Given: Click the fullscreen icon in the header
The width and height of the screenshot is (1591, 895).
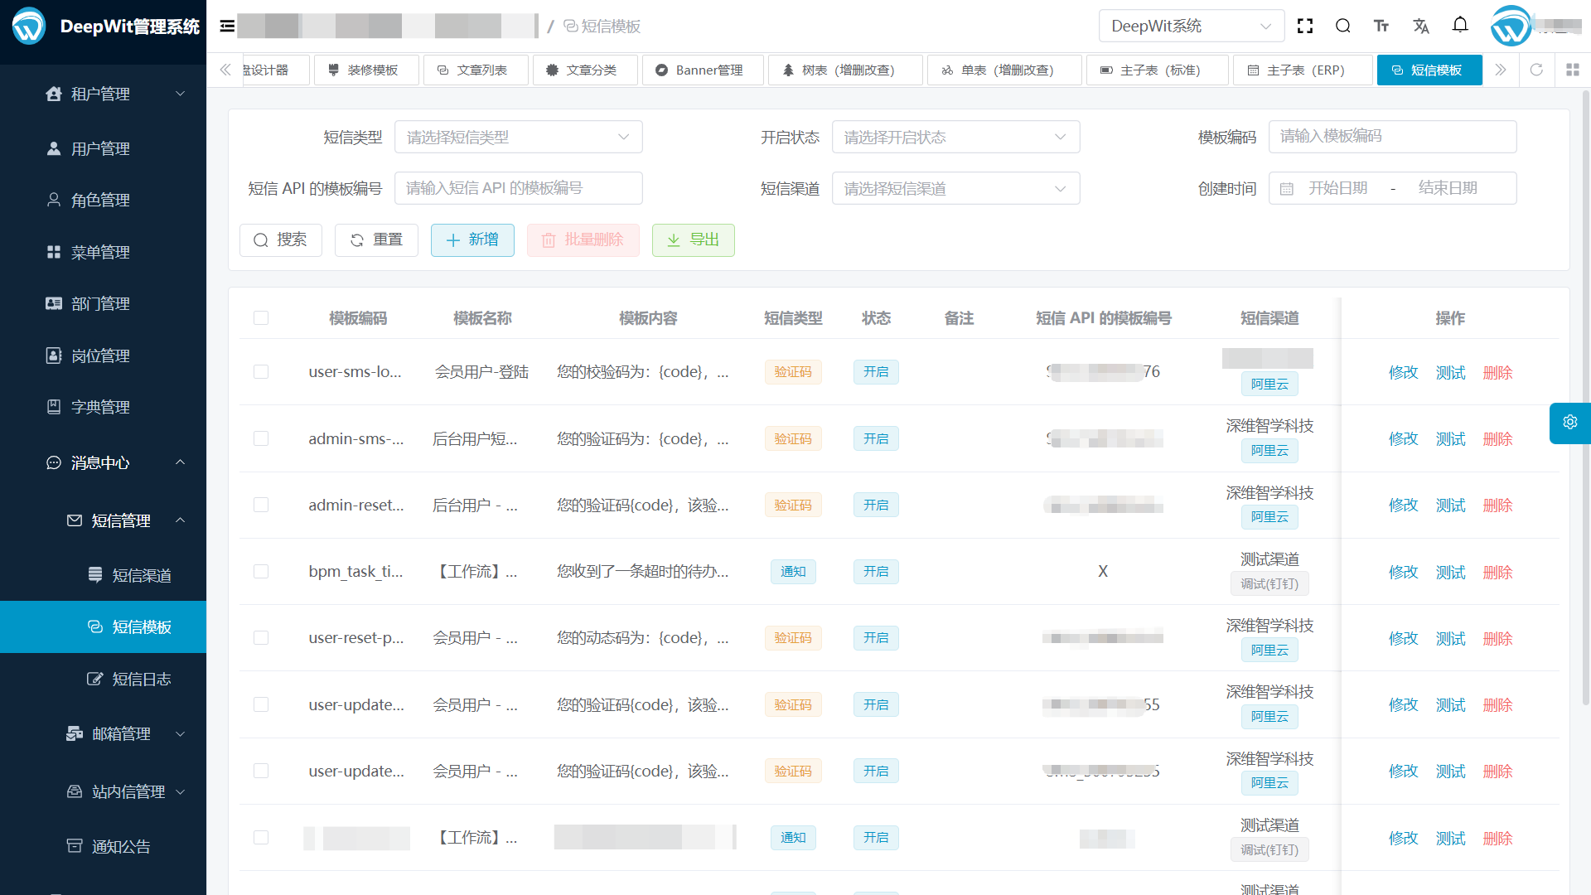Looking at the screenshot, I should click(x=1304, y=26).
